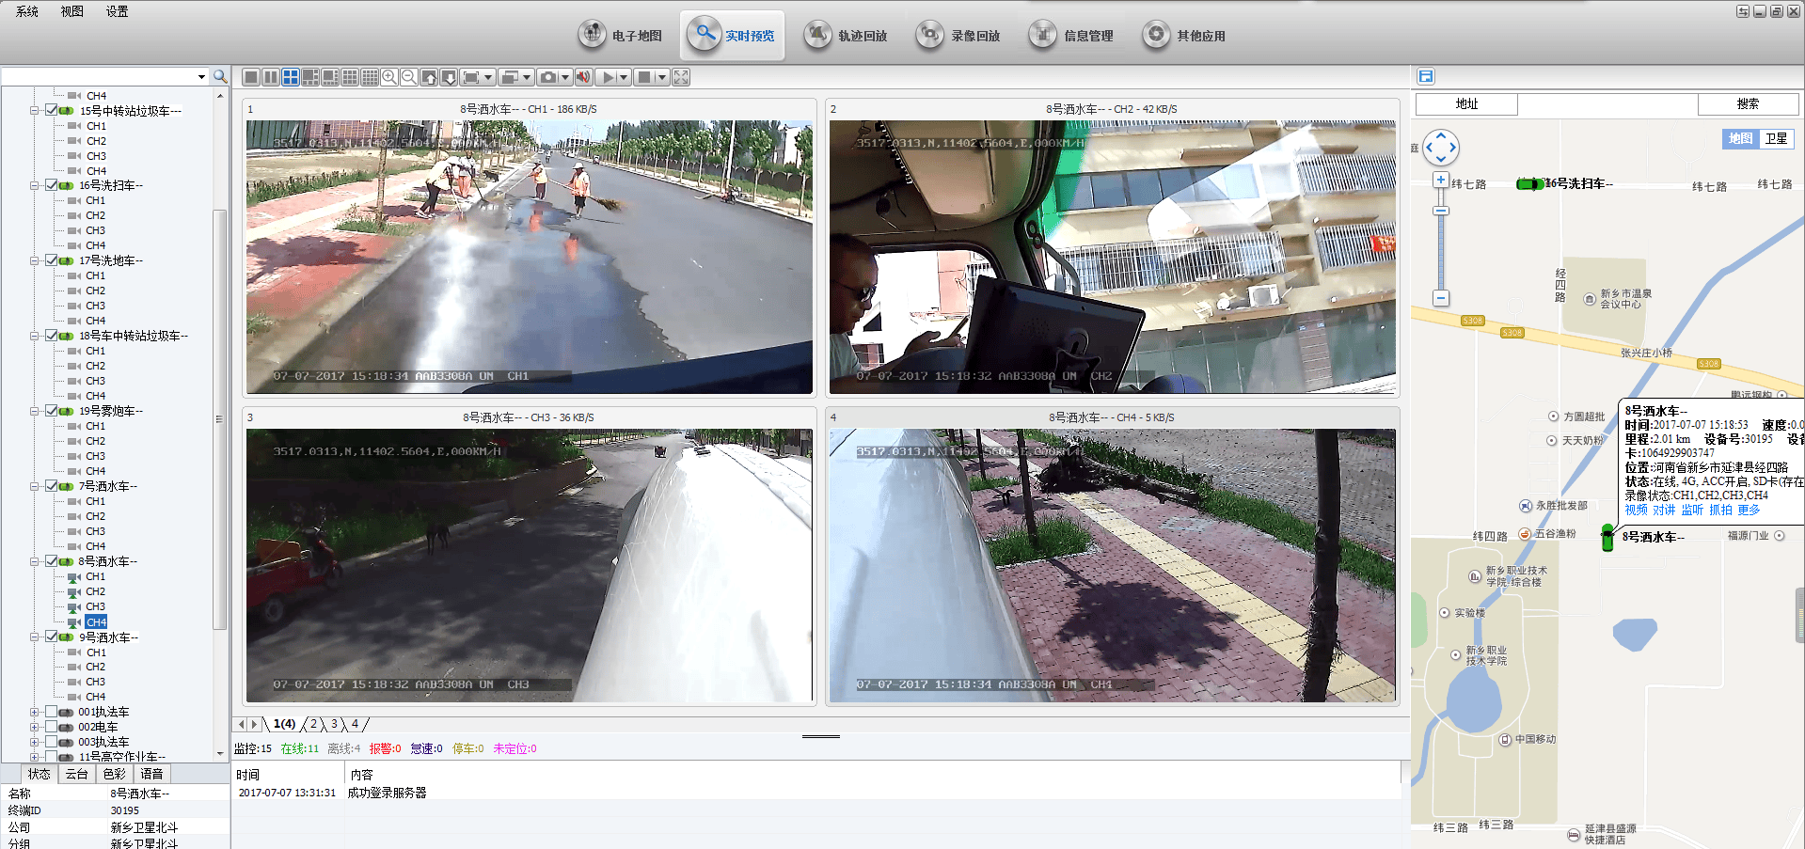Uncheck the 19号雾炮车 vehicle checkbox

coord(52,411)
